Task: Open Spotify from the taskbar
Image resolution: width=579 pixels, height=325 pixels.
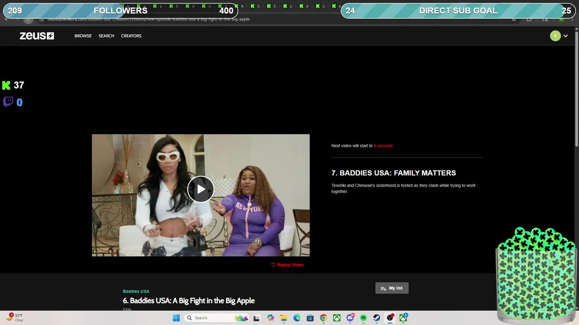Action: pyautogui.click(x=363, y=318)
